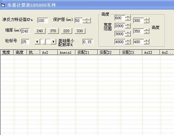Decrease the 4000 width value with down arrow
This screenshot has width=174, height=135.
click(x=128, y=43)
